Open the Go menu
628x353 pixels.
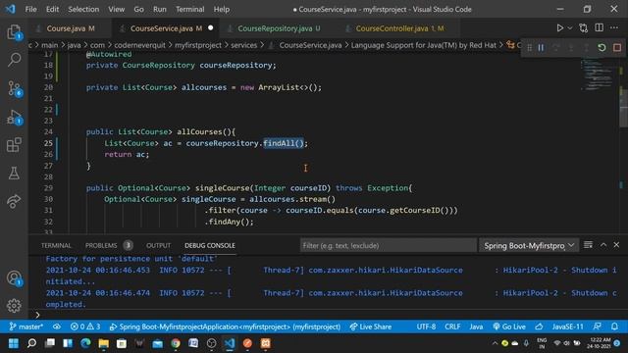pyautogui.click(x=138, y=9)
